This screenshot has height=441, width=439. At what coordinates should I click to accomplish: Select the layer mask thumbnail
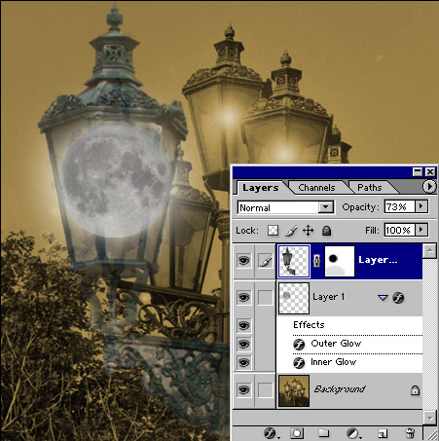point(340,261)
